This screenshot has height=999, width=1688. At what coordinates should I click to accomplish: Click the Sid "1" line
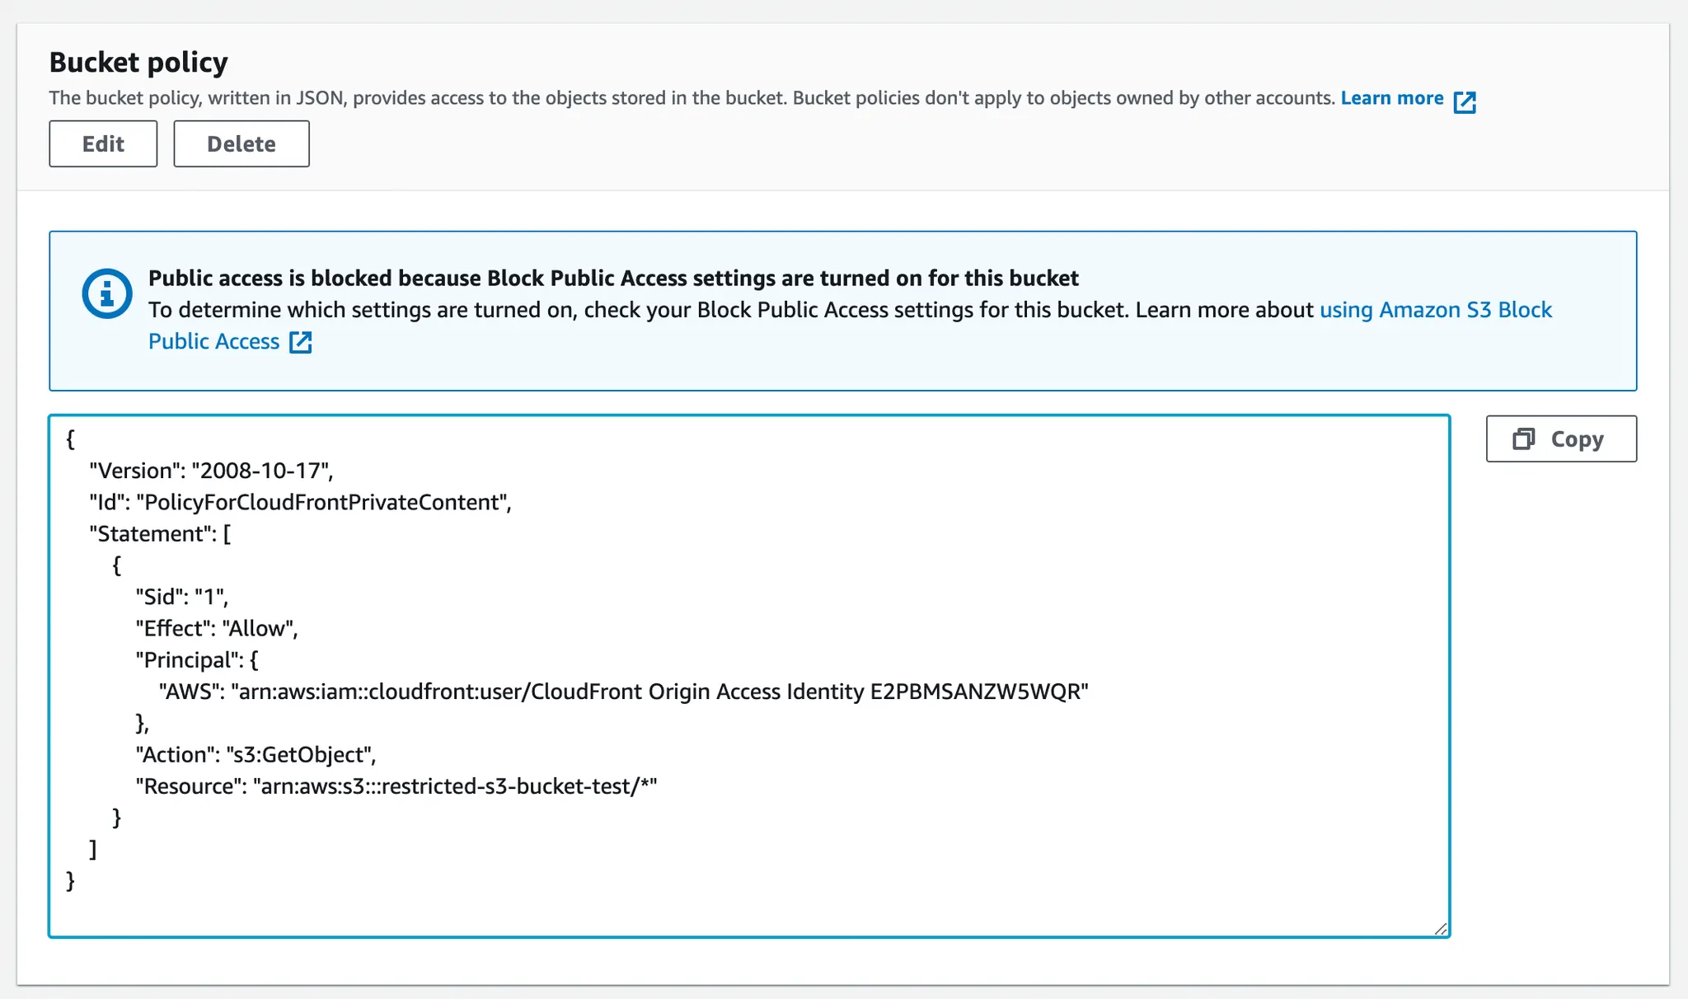[x=181, y=597]
